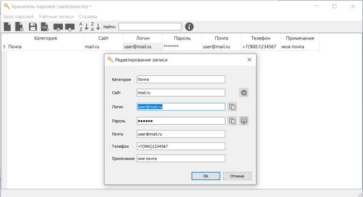363x197 pixels.
Task: Create a new password database file
Action: (x=7, y=27)
